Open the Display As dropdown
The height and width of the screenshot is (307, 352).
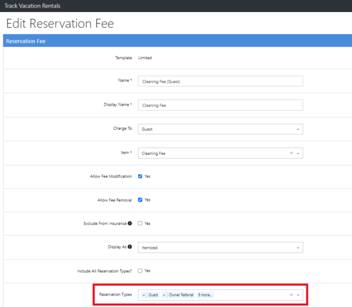[x=220, y=247]
